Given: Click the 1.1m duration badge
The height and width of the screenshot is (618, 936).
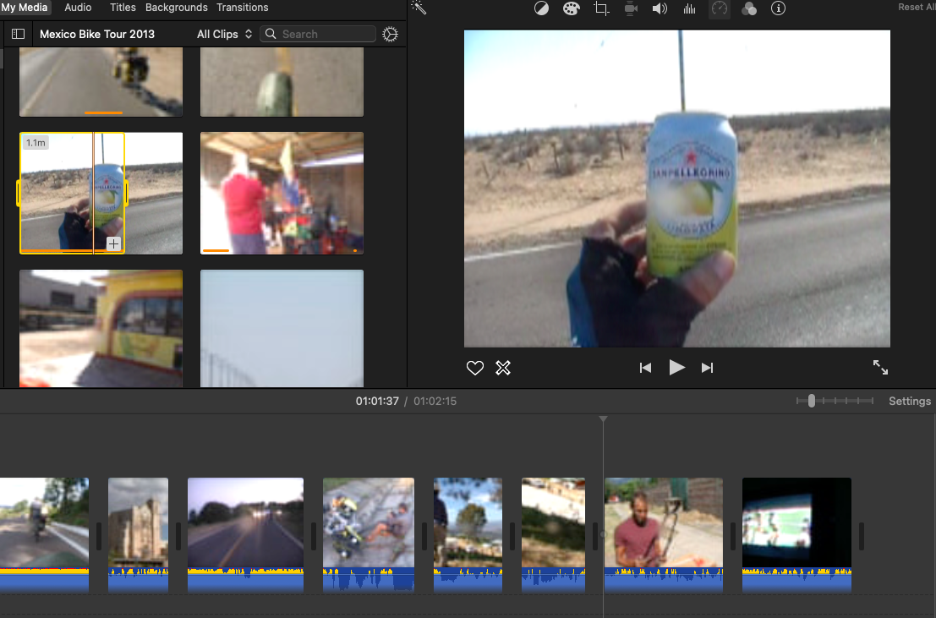Looking at the screenshot, I should [36, 143].
